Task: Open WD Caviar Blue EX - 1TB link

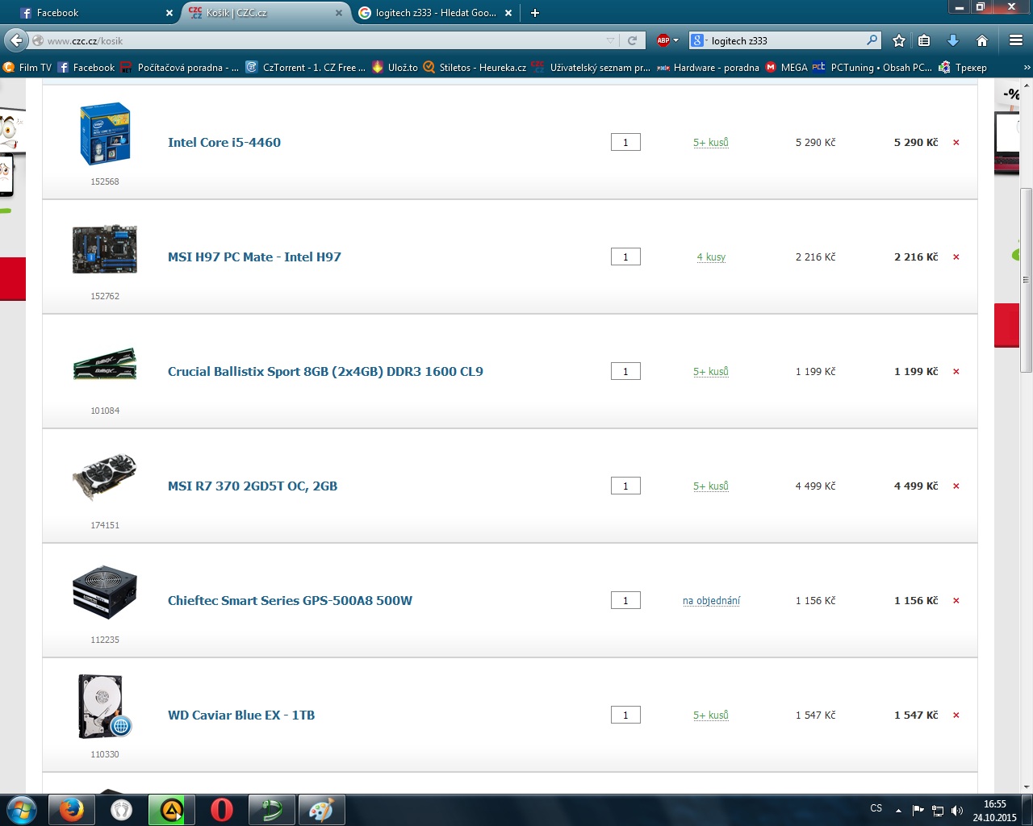Action: (x=241, y=715)
